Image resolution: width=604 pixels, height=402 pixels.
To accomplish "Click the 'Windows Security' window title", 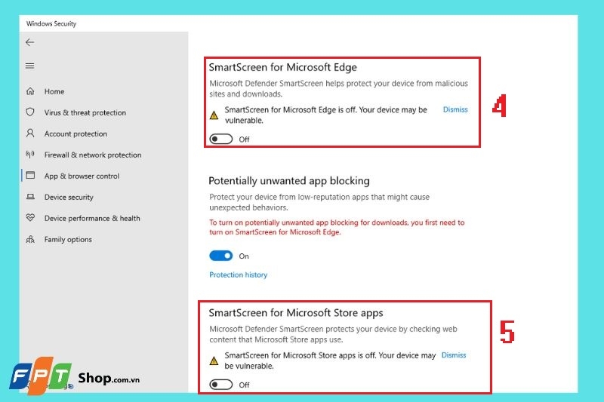I will coord(51,23).
